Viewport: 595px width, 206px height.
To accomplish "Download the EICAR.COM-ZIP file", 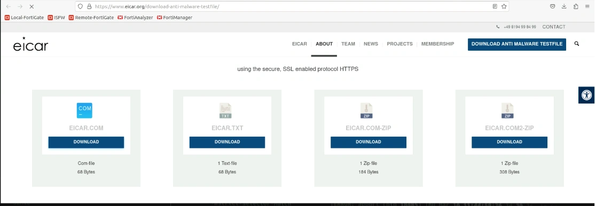I will [x=369, y=142].
